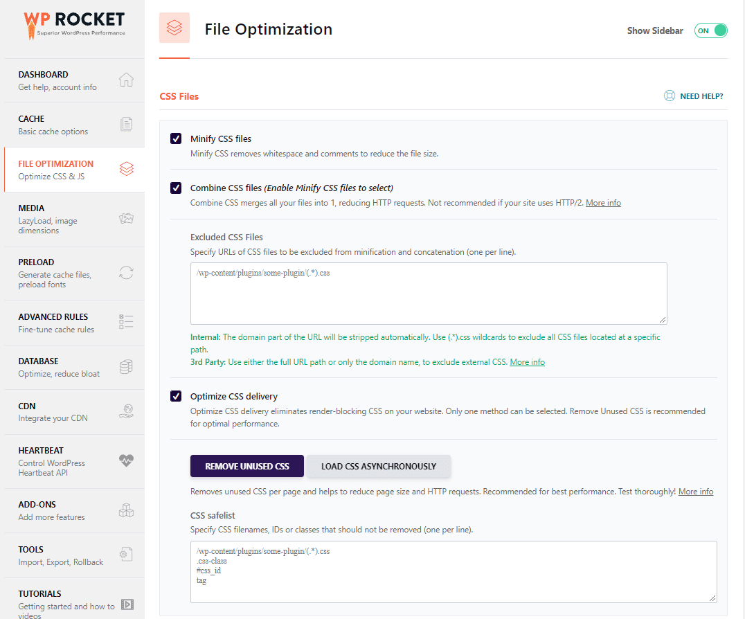Click the Media images icon

tap(126, 219)
